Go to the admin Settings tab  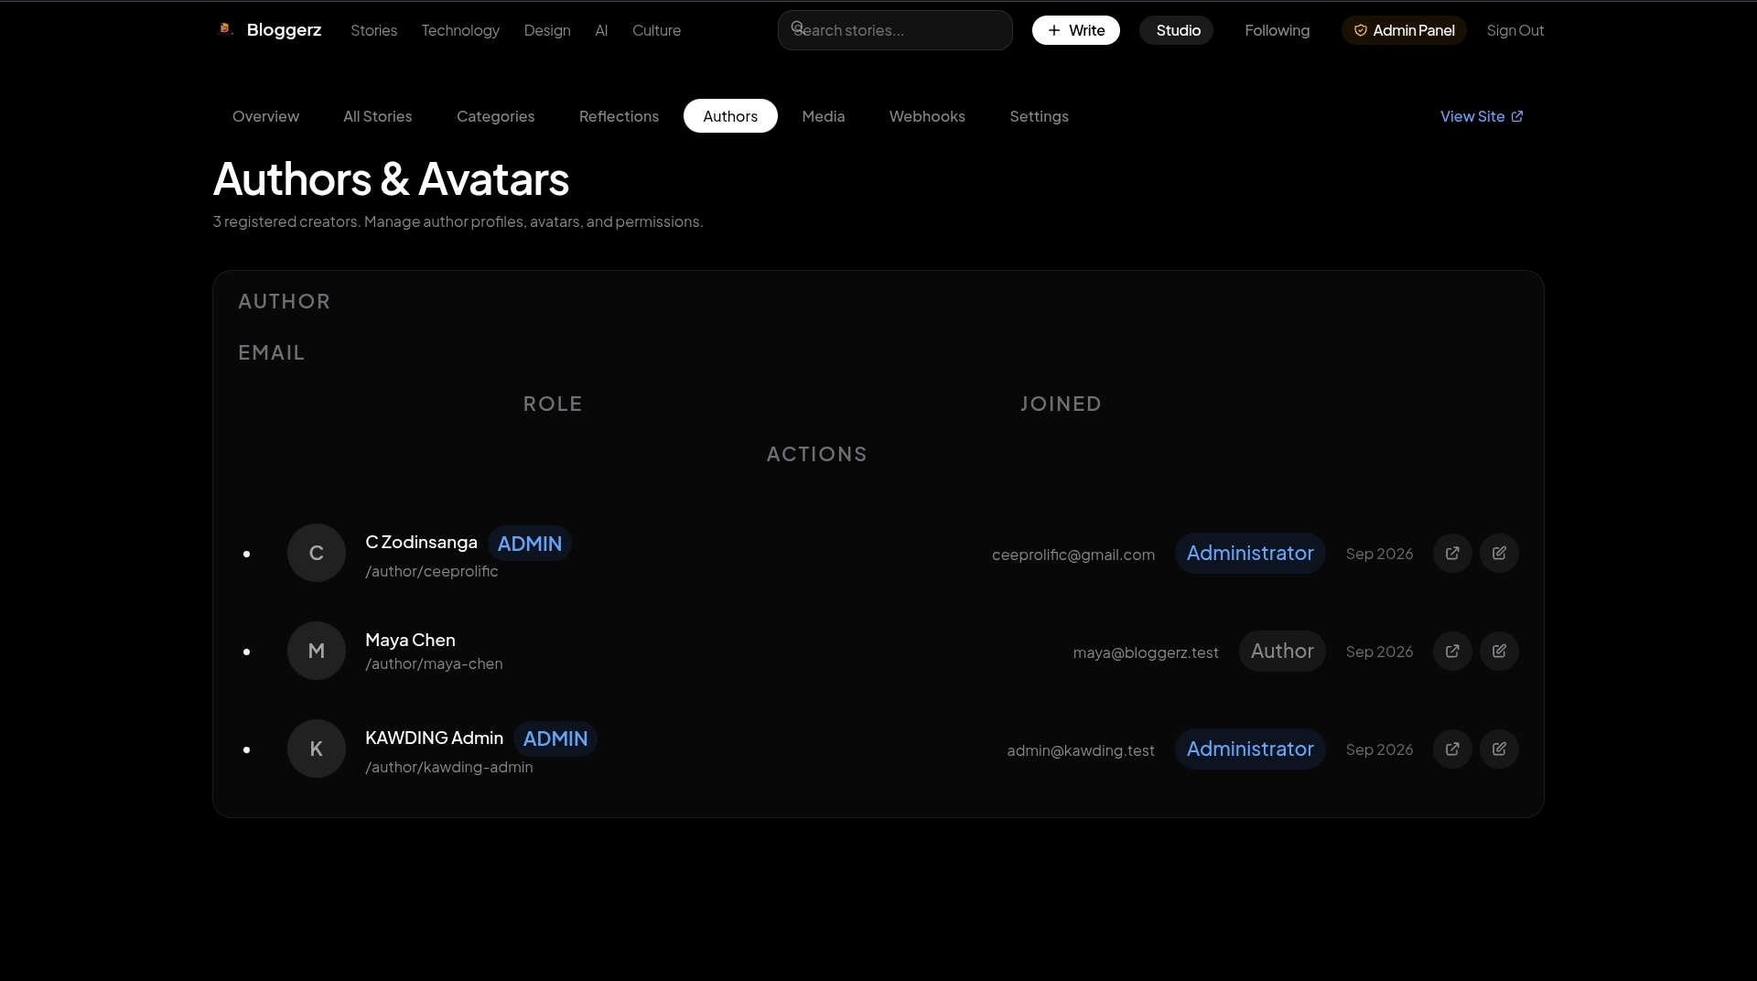tap(1039, 116)
